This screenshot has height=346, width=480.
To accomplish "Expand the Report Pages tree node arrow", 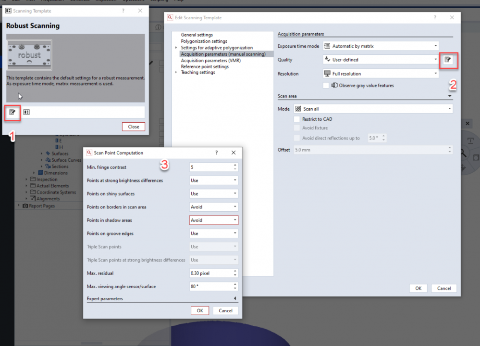I will 19,205.
